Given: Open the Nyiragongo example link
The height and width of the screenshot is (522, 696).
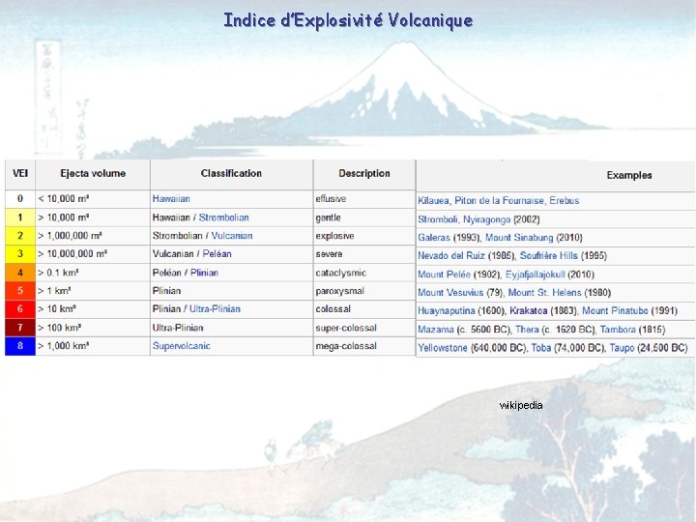Looking at the screenshot, I should click(x=487, y=219).
